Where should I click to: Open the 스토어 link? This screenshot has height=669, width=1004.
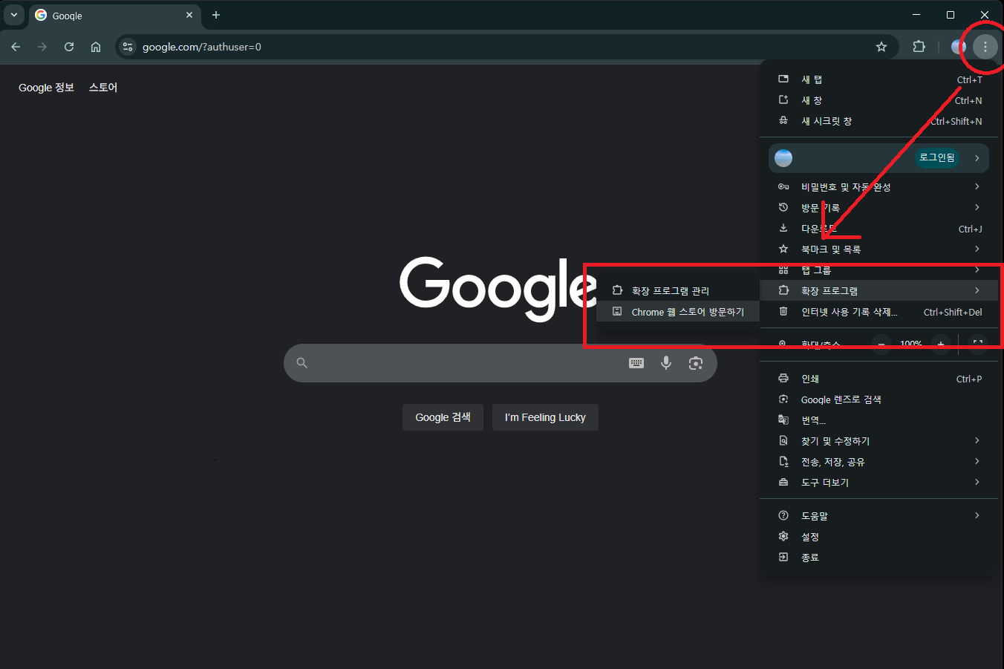click(x=103, y=88)
